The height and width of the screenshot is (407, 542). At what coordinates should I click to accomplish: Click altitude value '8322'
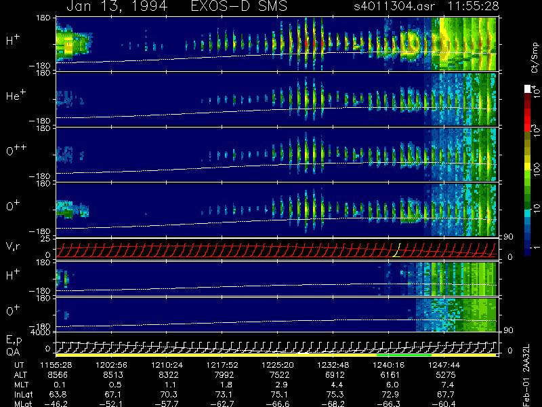click(x=169, y=375)
